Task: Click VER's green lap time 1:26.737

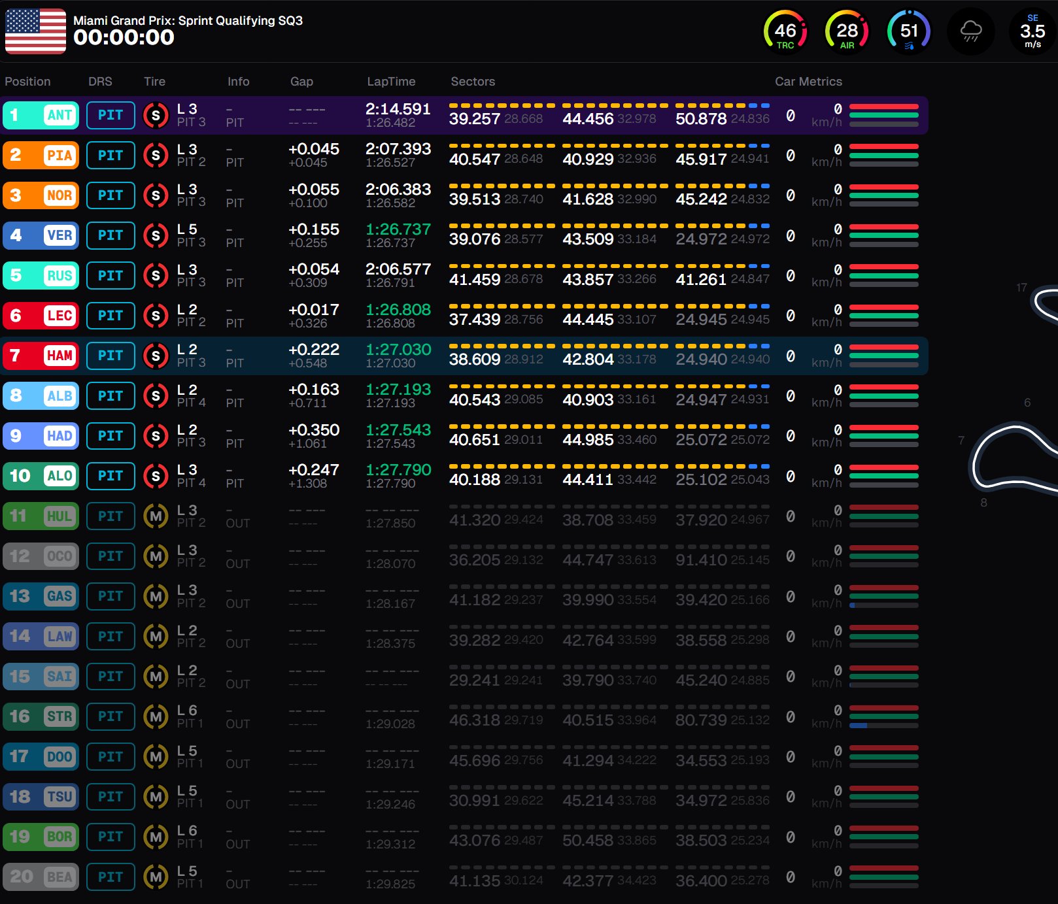Action: (x=398, y=229)
